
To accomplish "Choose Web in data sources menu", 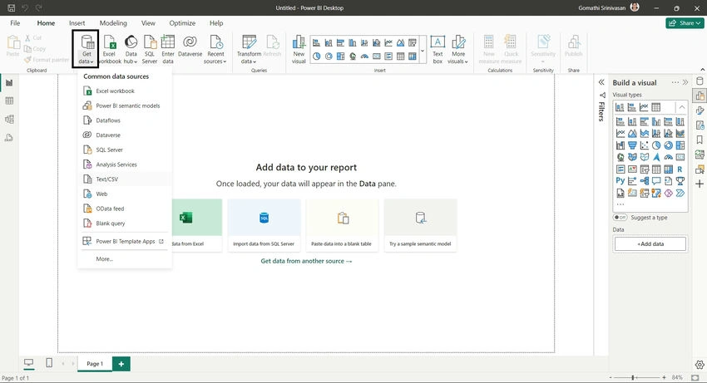I will pyautogui.click(x=125, y=194).
